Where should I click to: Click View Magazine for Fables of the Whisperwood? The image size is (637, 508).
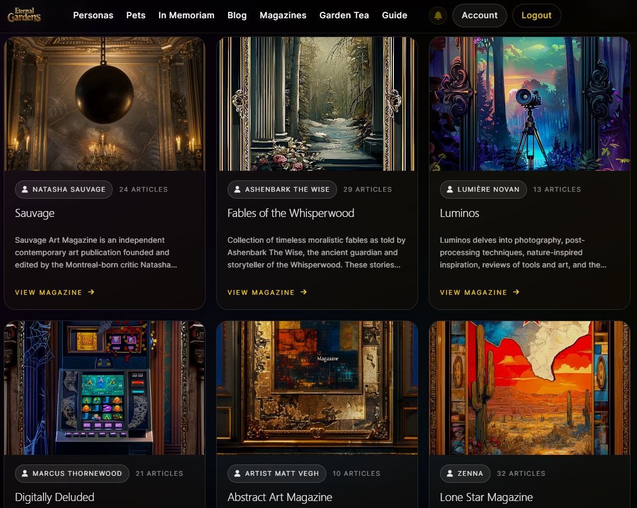click(267, 292)
